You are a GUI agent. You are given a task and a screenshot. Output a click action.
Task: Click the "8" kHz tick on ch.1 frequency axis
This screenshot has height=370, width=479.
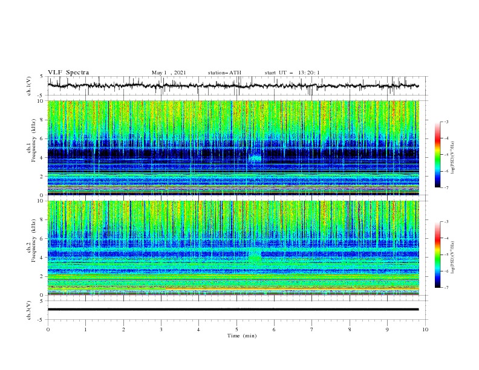point(43,120)
